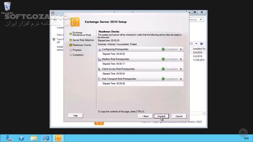Image resolution: width=253 pixels, height=142 pixels.
Task: Click the Hub Transport Role Prerequisites row icon
Action: point(99,79)
